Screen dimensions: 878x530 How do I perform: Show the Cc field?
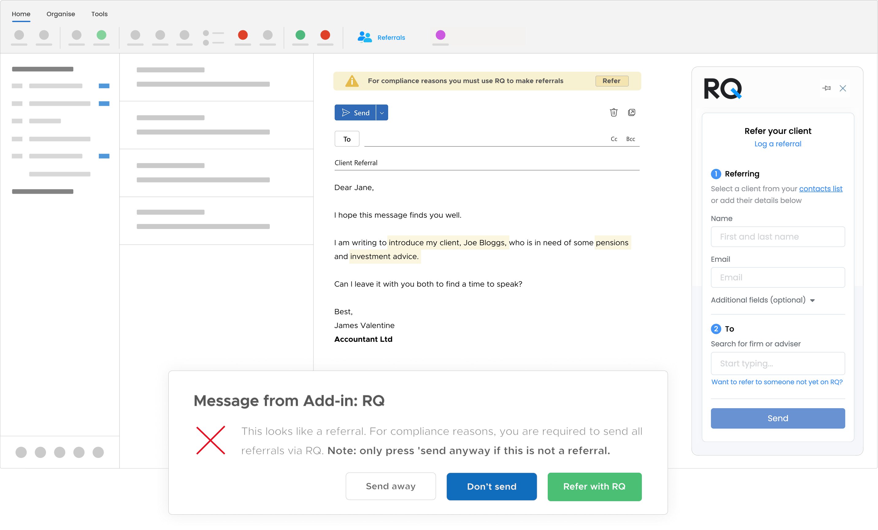pyautogui.click(x=614, y=139)
